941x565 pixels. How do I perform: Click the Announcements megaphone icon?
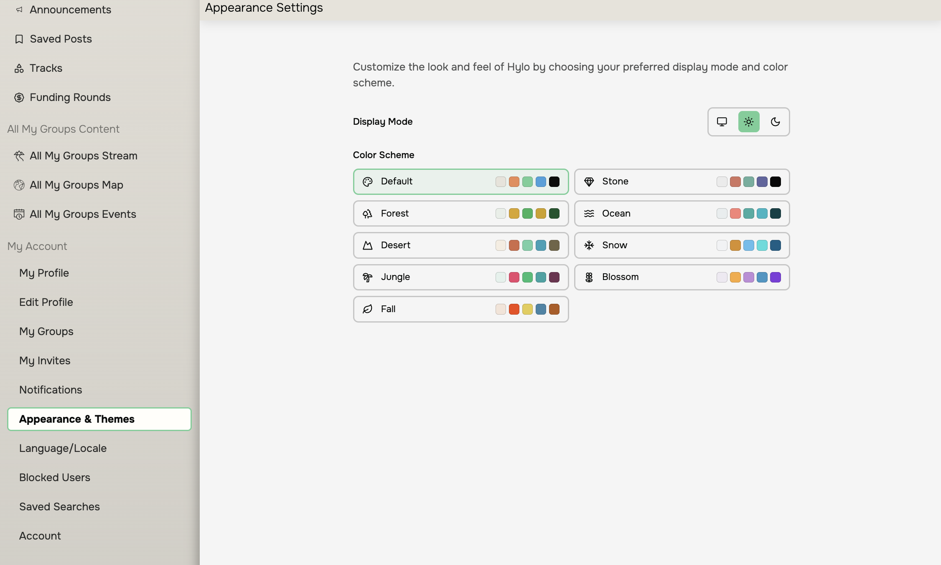19,10
